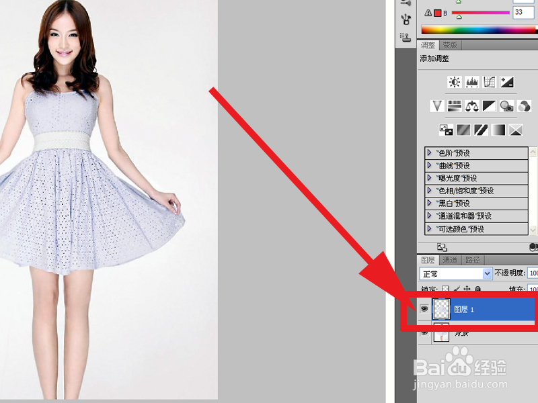This screenshot has width=538, height=403.
Task: Add a Threshold adjustment
Action: (481, 130)
